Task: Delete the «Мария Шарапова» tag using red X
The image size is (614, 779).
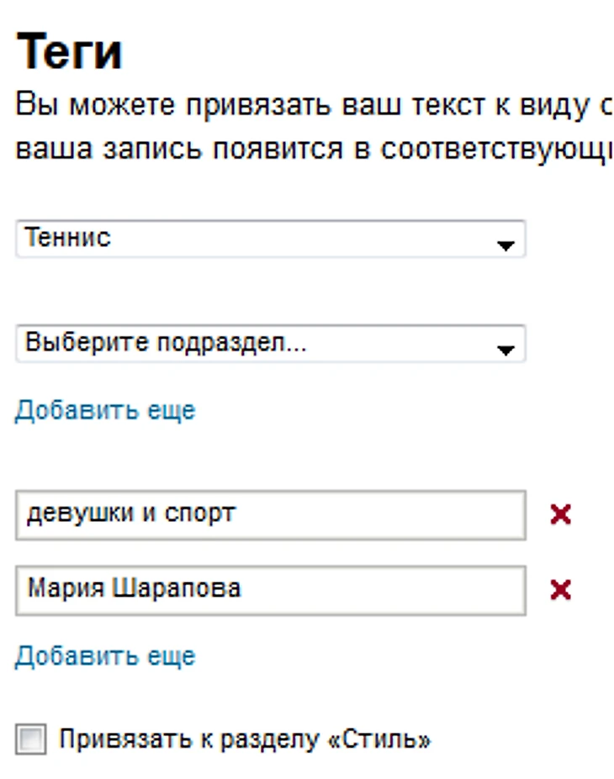Action: click(x=560, y=590)
